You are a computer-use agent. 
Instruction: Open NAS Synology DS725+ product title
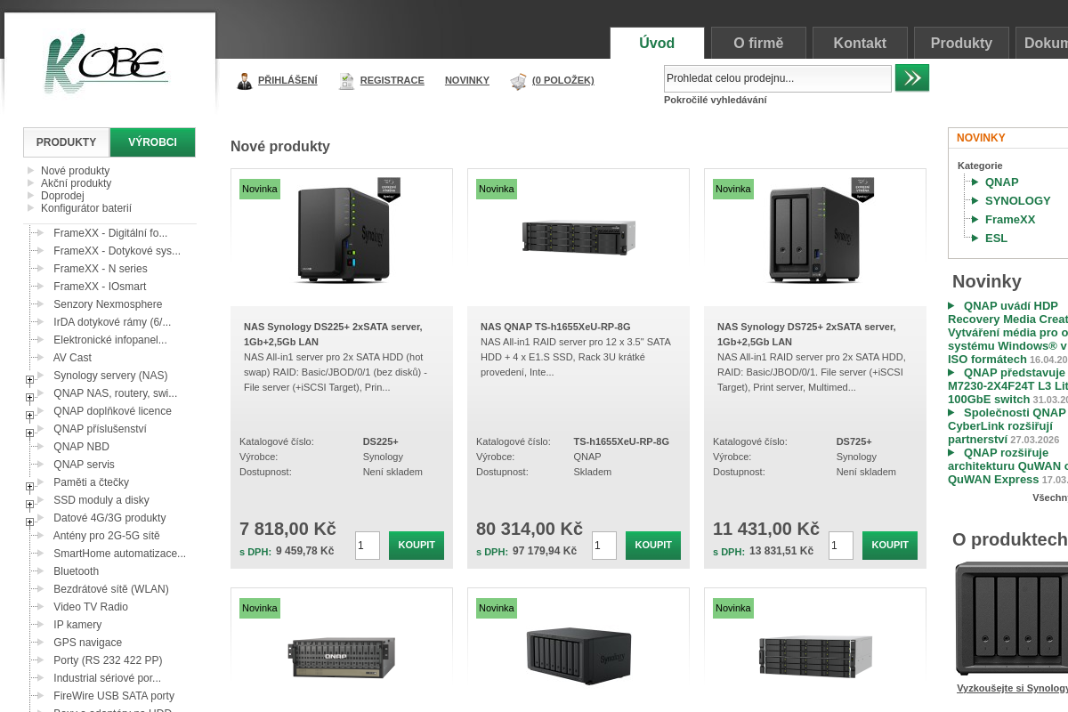[x=806, y=334]
